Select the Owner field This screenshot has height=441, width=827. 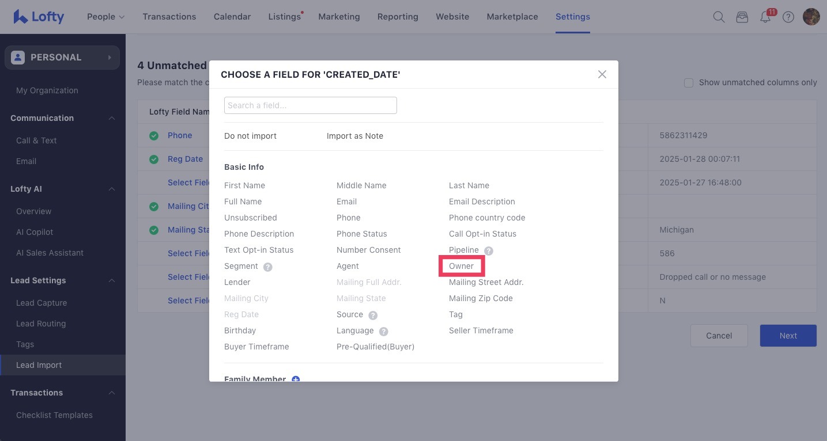tap(461, 266)
